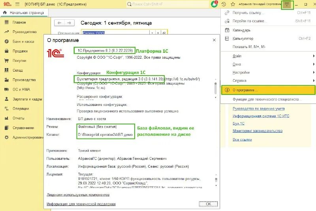Select Показать M, M+, M- menu item
The height and width of the screenshot is (211, 316).
(268, 46)
